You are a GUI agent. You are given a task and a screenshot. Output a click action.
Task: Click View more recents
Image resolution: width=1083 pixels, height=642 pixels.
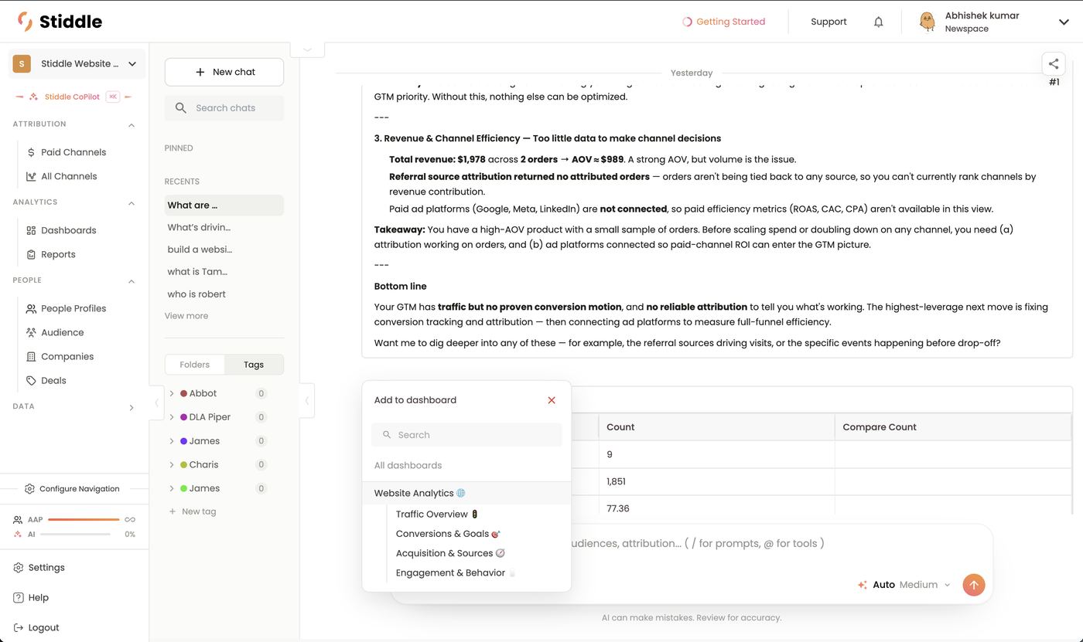pos(186,316)
